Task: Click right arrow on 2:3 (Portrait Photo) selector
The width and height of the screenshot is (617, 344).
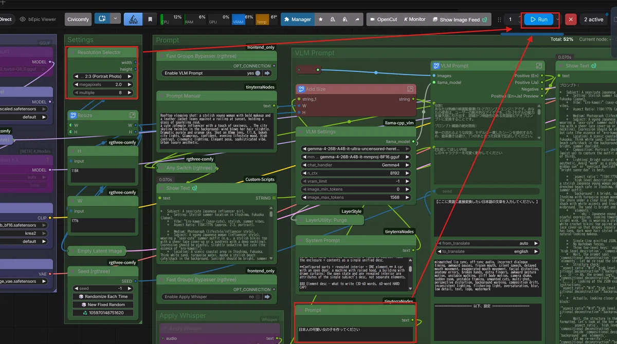Action: pos(130,76)
